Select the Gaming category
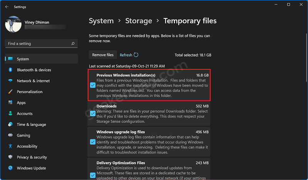 [x=42, y=135]
